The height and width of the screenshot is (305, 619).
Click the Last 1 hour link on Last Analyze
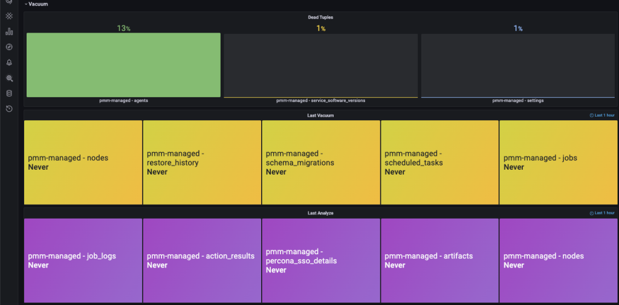click(604, 213)
